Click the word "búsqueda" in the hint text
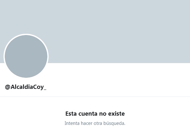This screenshot has width=190, height=137. pyautogui.click(x=114, y=123)
